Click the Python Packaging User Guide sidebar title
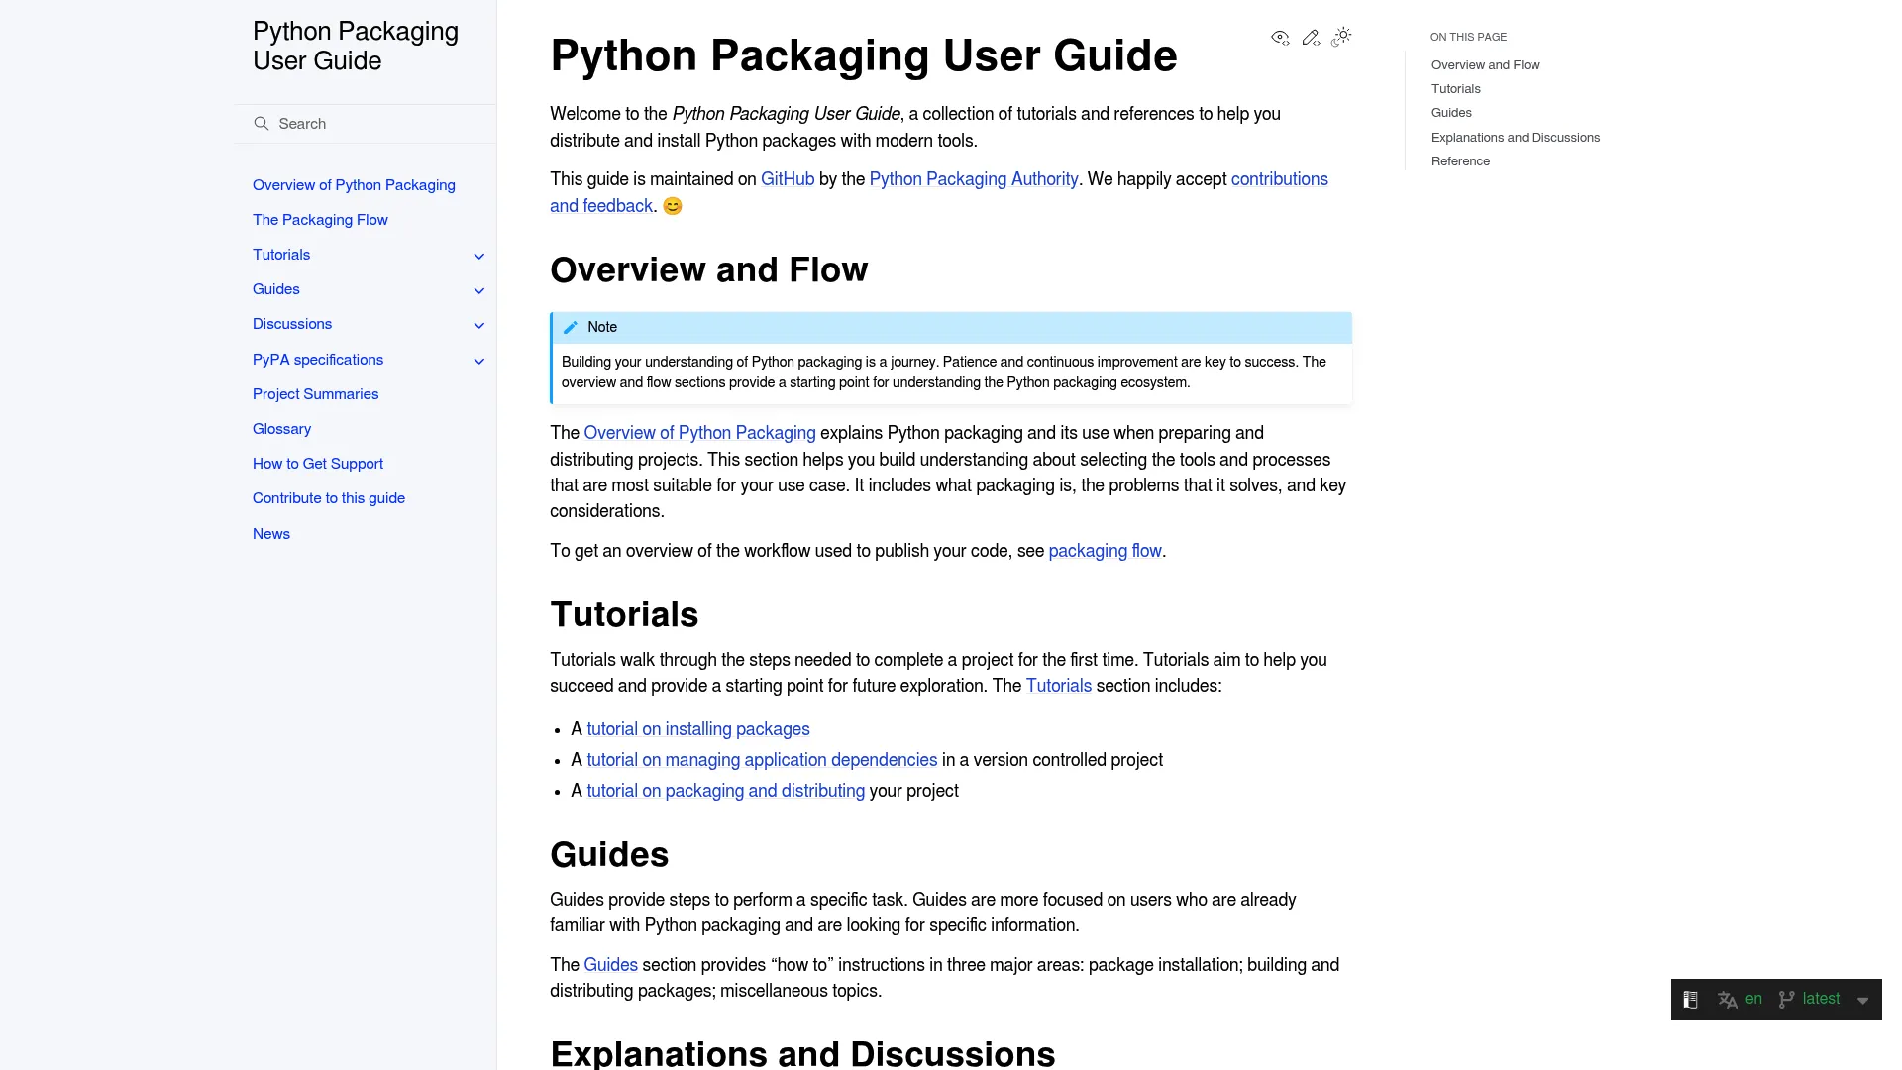The width and height of the screenshot is (1902, 1070). [356, 46]
